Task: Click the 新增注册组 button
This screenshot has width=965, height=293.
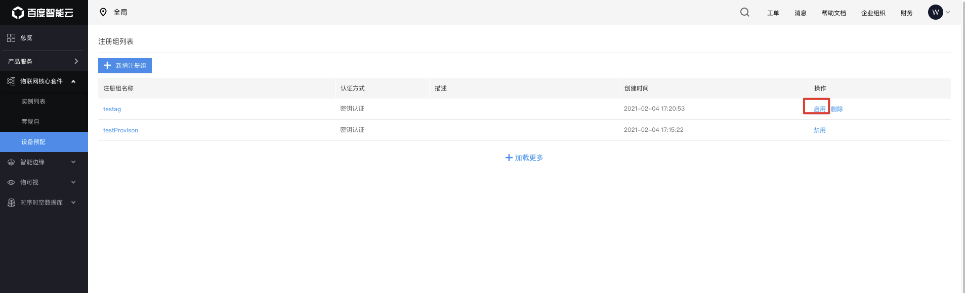Action: click(125, 66)
